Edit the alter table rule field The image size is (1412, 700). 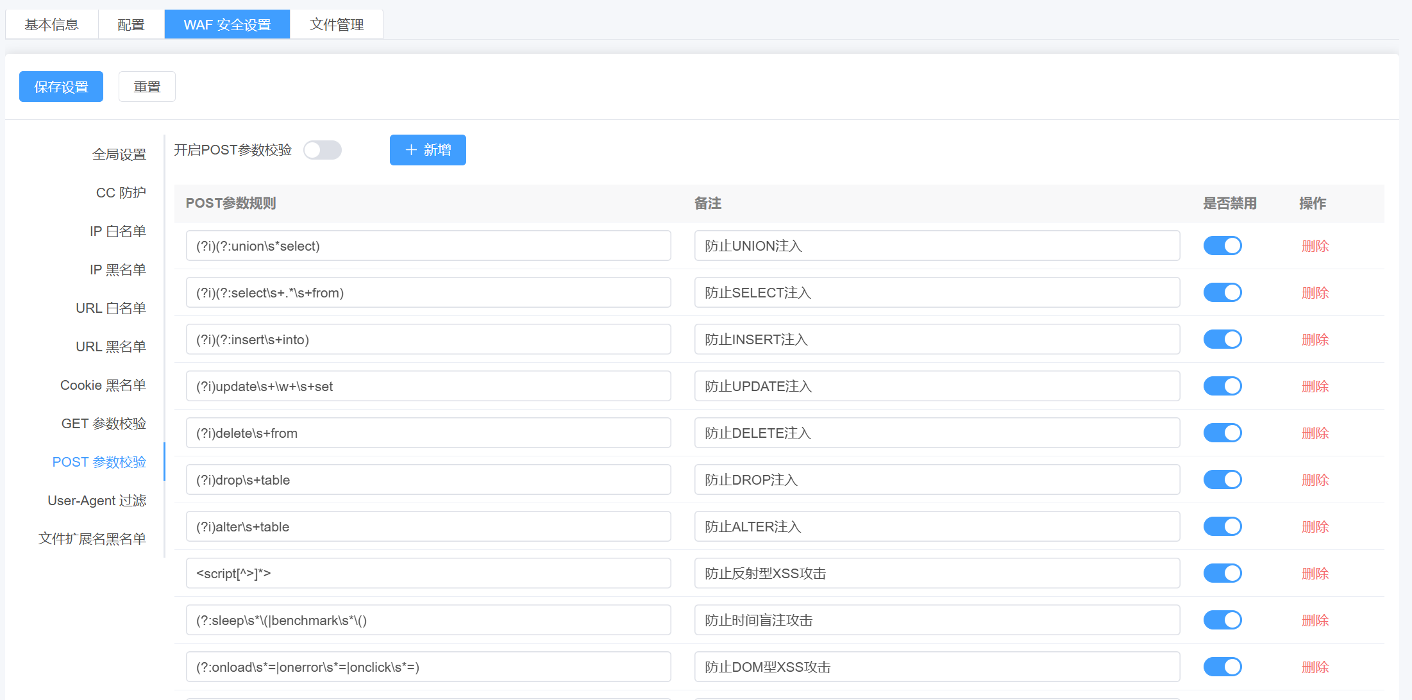pyautogui.click(x=428, y=526)
